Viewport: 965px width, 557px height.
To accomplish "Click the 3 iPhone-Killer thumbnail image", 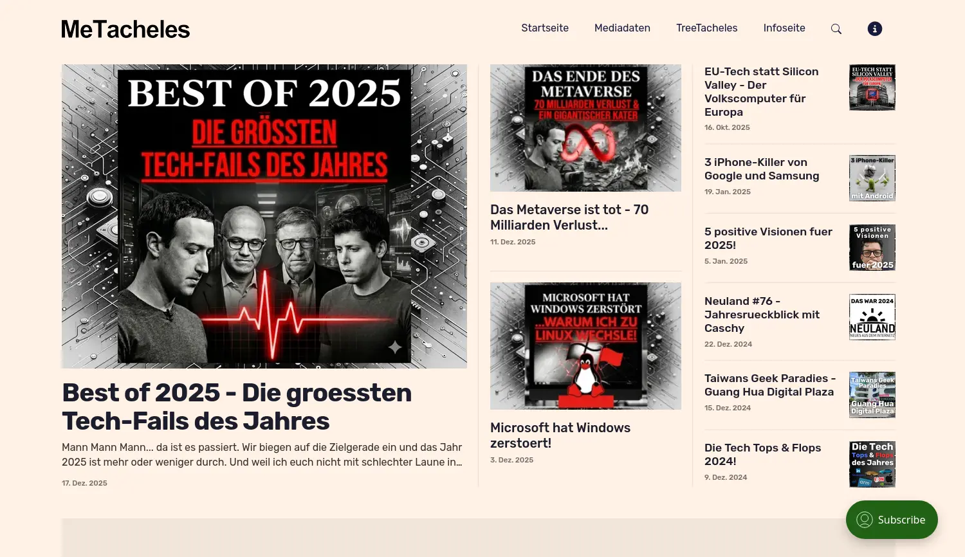I will 872,178.
